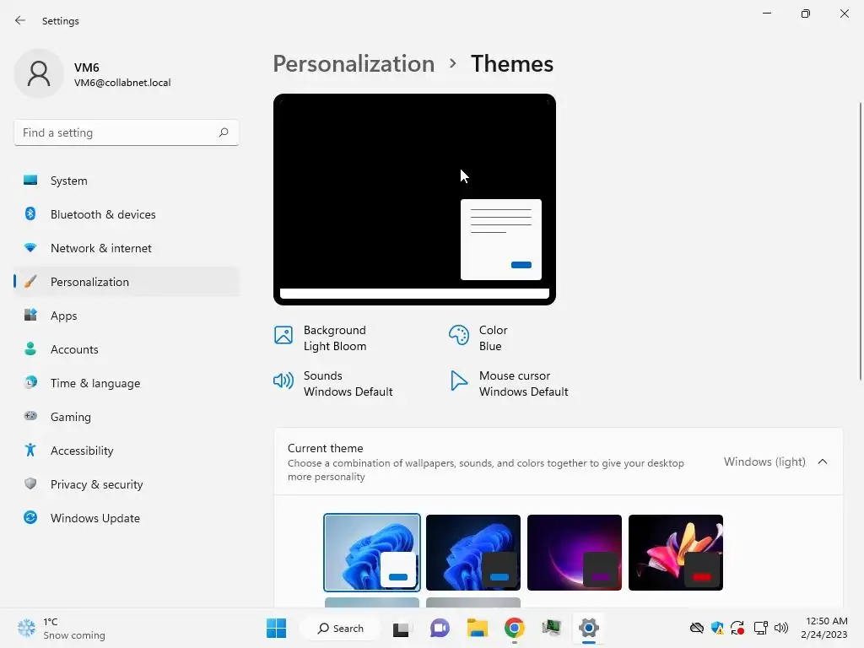Open Mouse cursor Windows Default settings
864x648 pixels.
click(509, 384)
